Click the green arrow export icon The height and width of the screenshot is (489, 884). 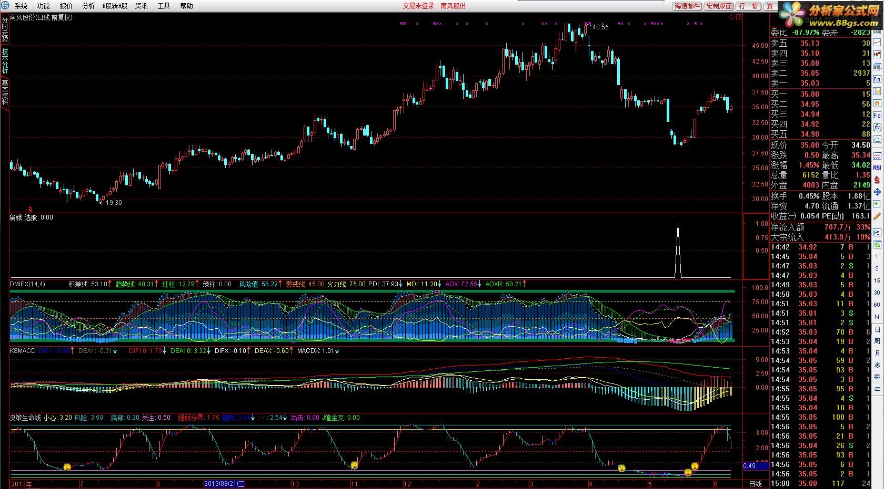tap(877, 204)
